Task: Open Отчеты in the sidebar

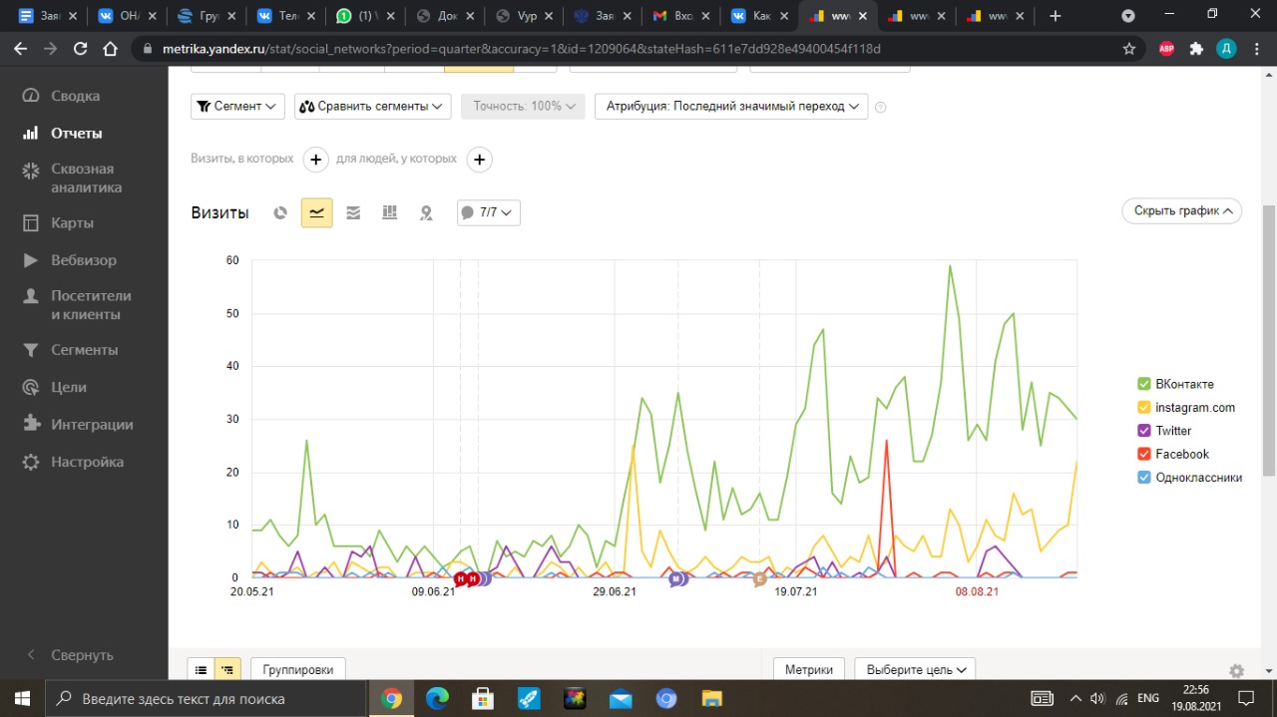Action: click(77, 133)
